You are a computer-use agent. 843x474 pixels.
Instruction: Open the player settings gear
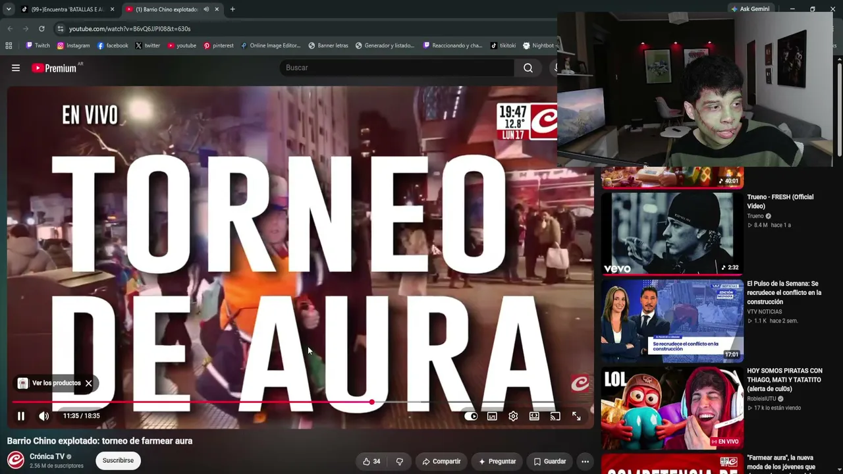point(513,416)
